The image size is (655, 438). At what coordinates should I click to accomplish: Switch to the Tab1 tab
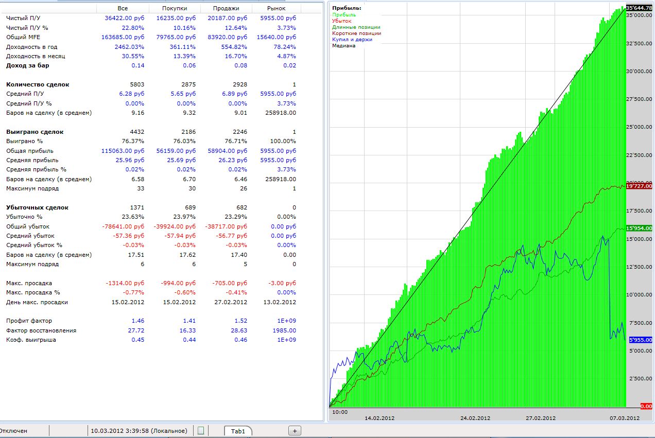click(x=238, y=431)
